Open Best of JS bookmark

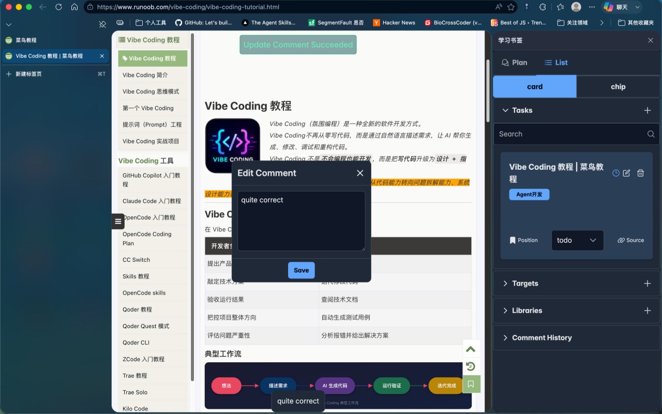[518, 23]
